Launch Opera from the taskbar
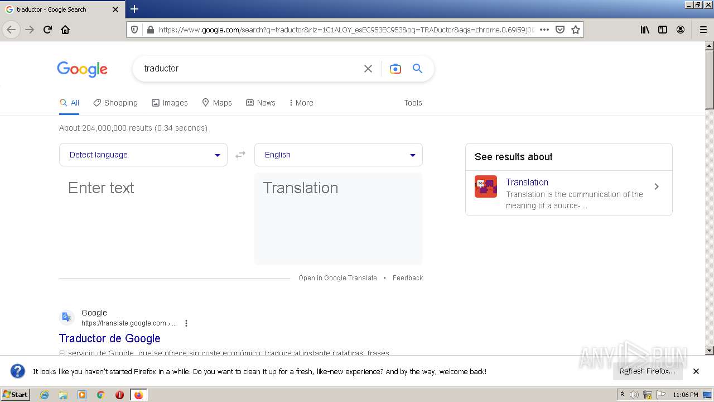The image size is (714, 402). tap(119, 395)
